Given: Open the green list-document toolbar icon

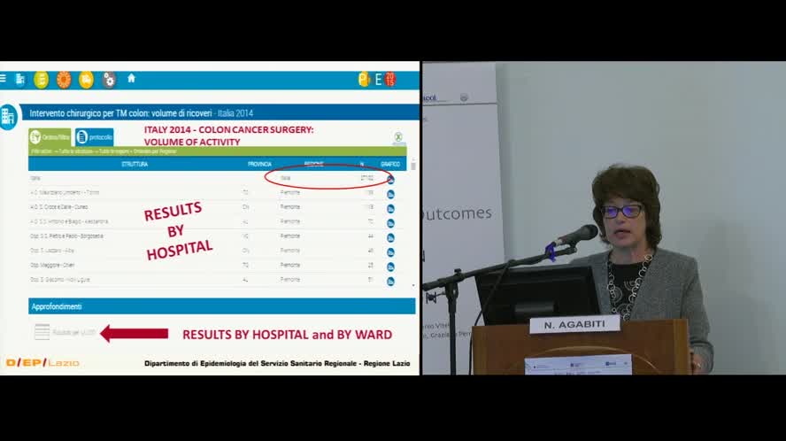Looking at the screenshot, I should pyautogui.click(x=41, y=80).
